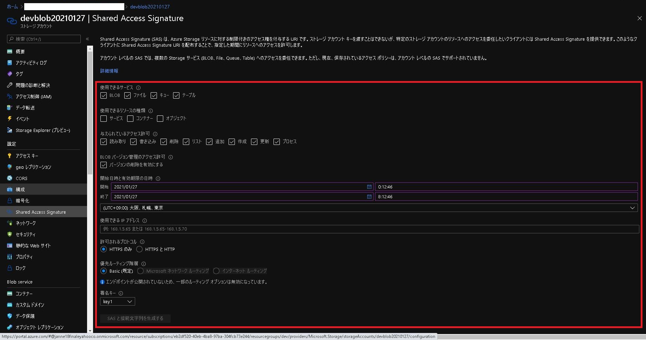The height and width of the screenshot is (340, 646).
Task: Click the オブジェクト レプリケーション icon
Action: tap(10, 327)
